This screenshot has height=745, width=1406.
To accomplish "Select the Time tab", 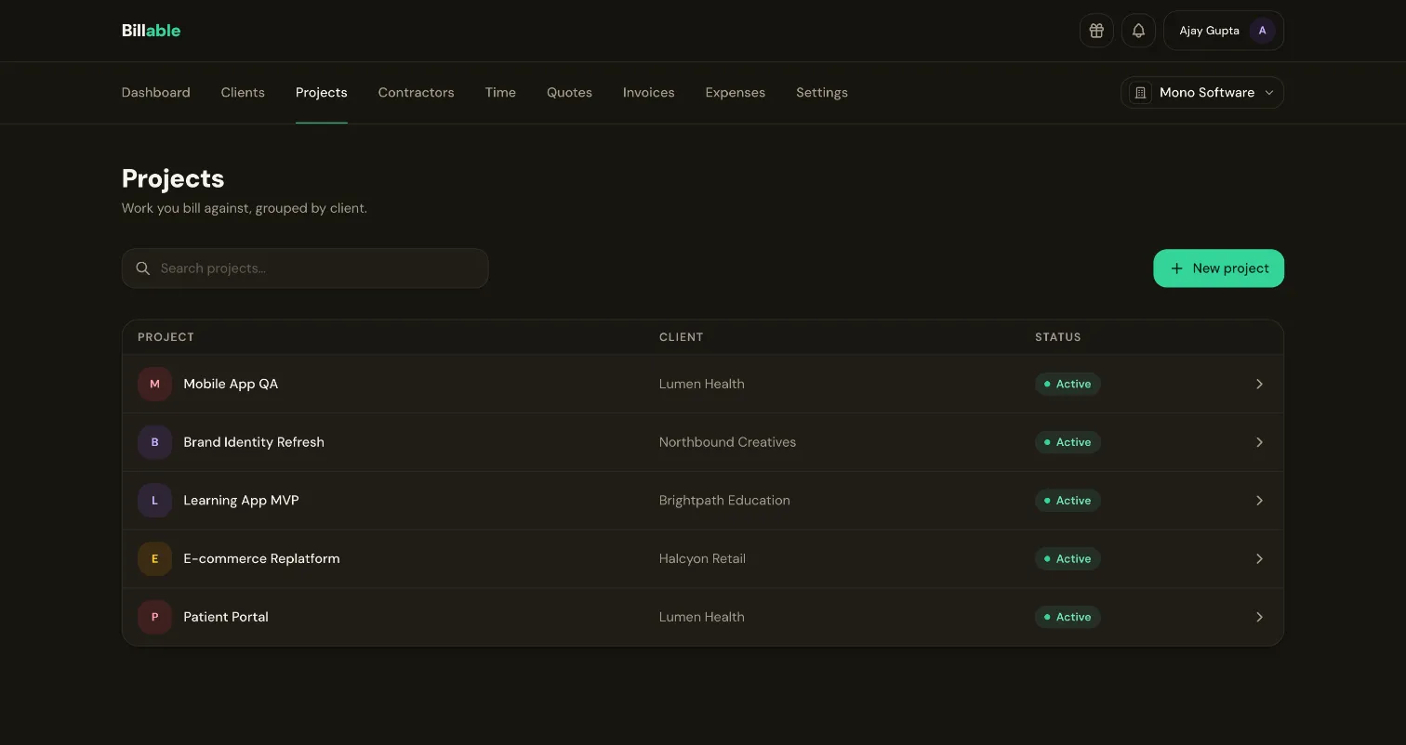I will 500,93.
